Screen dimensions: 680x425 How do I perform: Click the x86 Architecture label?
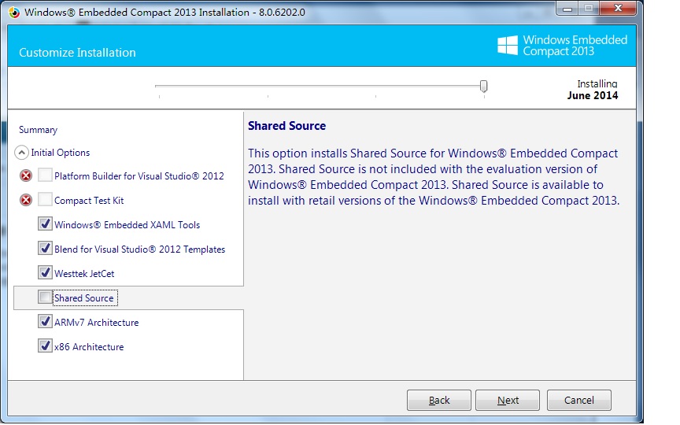tap(89, 346)
